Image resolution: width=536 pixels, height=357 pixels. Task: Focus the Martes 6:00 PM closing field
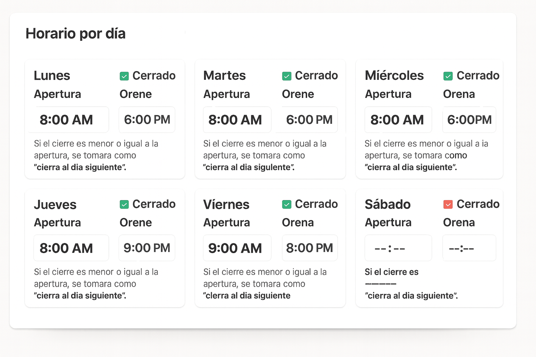[310, 120]
